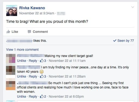Click the Comment speech bubble icon
The width and height of the screenshot is (139, 102).
(x=29, y=32)
